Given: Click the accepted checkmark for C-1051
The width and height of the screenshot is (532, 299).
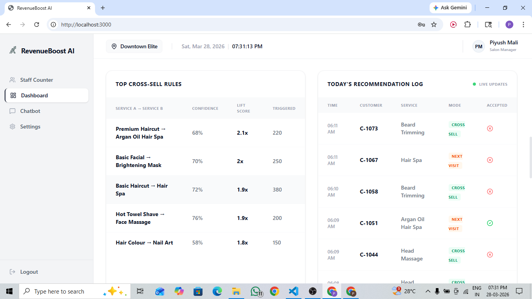Looking at the screenshot, I should pyautogui.click(x=490, y=223).
